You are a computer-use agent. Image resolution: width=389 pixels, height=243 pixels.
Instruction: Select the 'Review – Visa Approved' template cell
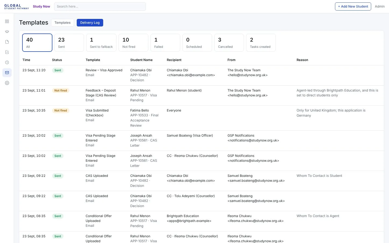point(104,70)
